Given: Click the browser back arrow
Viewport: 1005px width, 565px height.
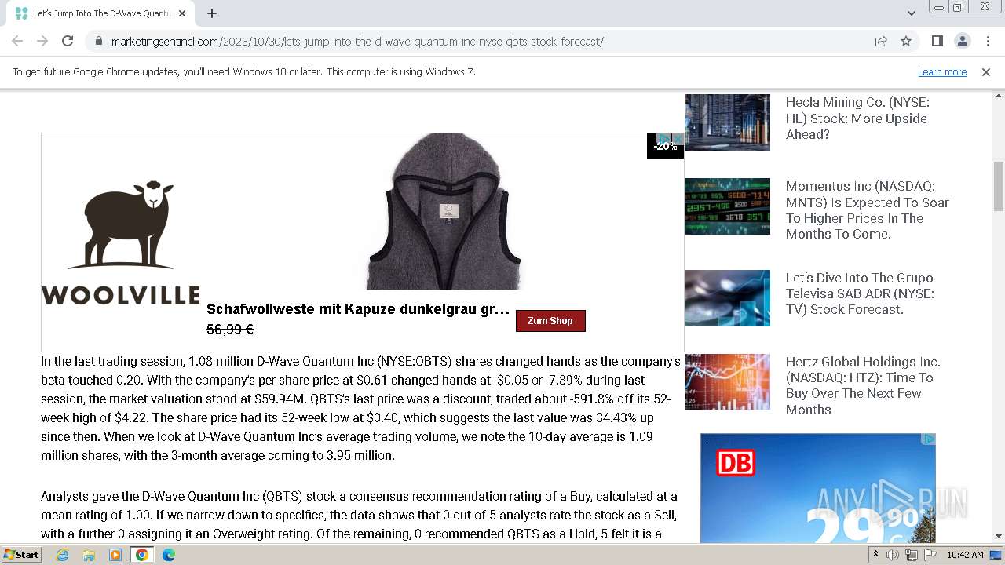Looking at the screenshot, I should [x=17, y=41].
